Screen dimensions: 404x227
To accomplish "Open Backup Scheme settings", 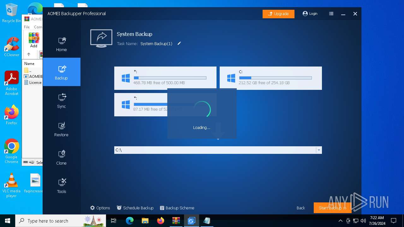I will (x=177, y=208).
